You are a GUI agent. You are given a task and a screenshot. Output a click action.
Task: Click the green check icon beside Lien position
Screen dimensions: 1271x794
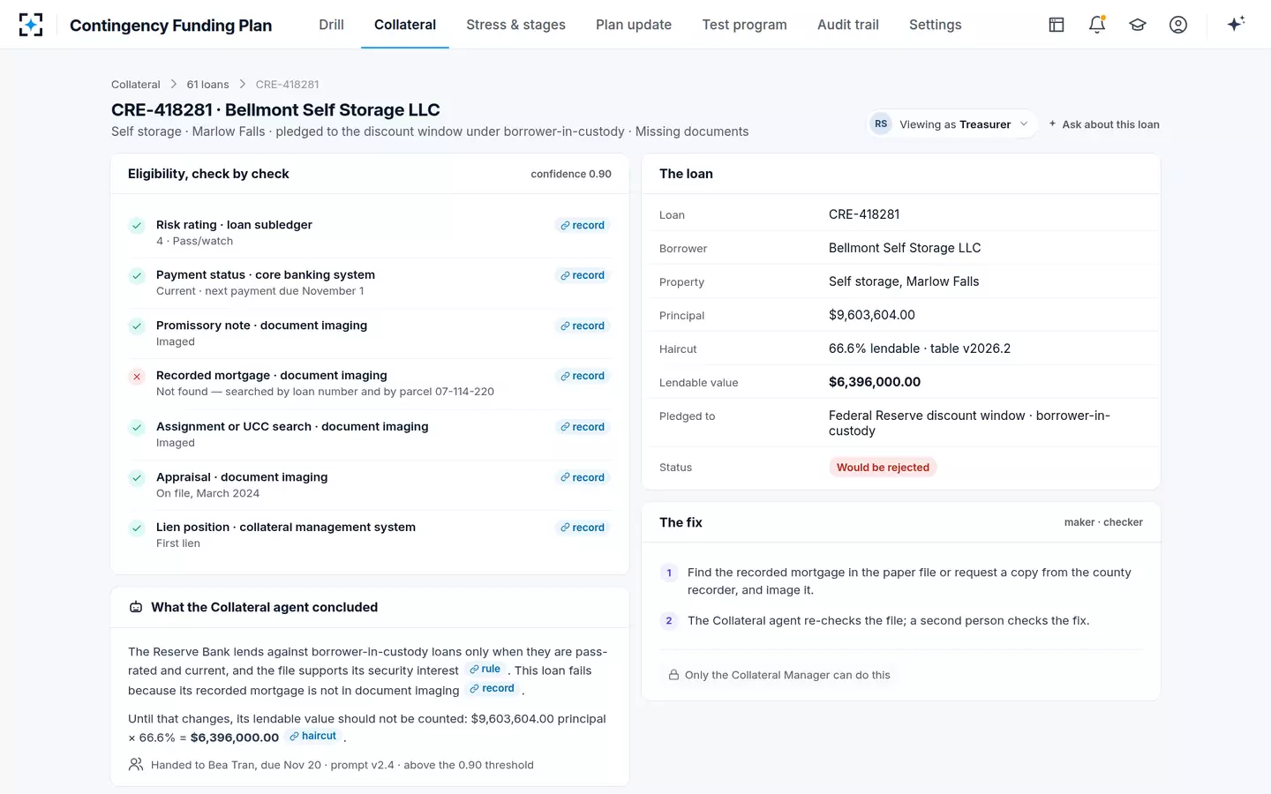click(x=137, y=528)
